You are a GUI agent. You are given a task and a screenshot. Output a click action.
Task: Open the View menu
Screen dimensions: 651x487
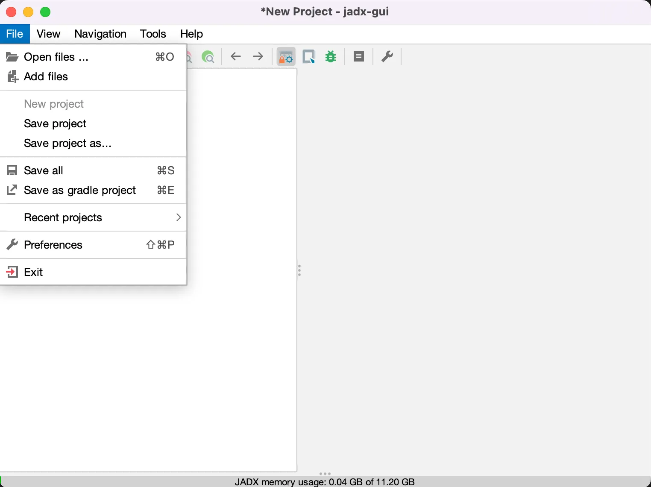pos(48,34)
